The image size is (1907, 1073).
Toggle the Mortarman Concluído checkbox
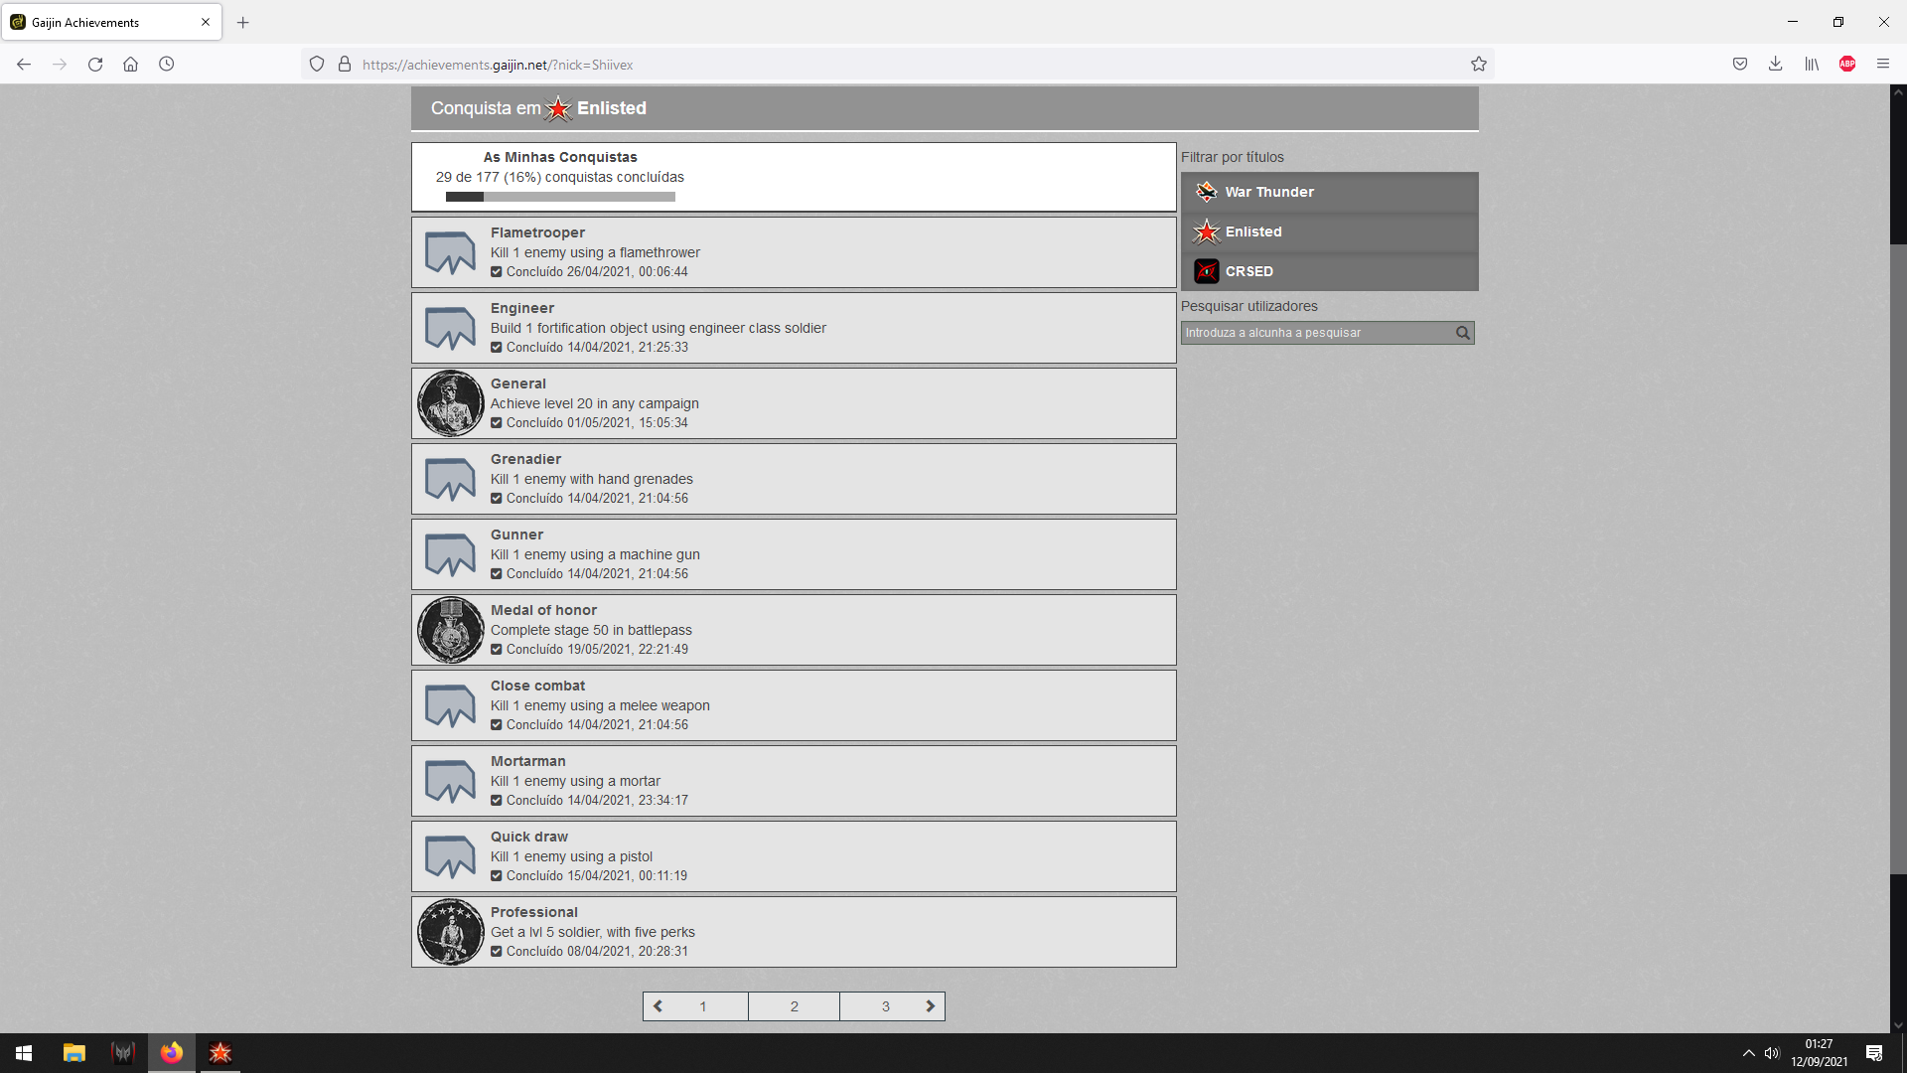point(496,801)
